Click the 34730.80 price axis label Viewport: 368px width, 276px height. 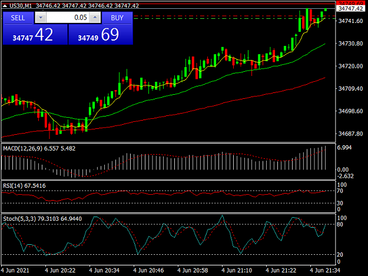pyautogui.click(x=351, y=44)
